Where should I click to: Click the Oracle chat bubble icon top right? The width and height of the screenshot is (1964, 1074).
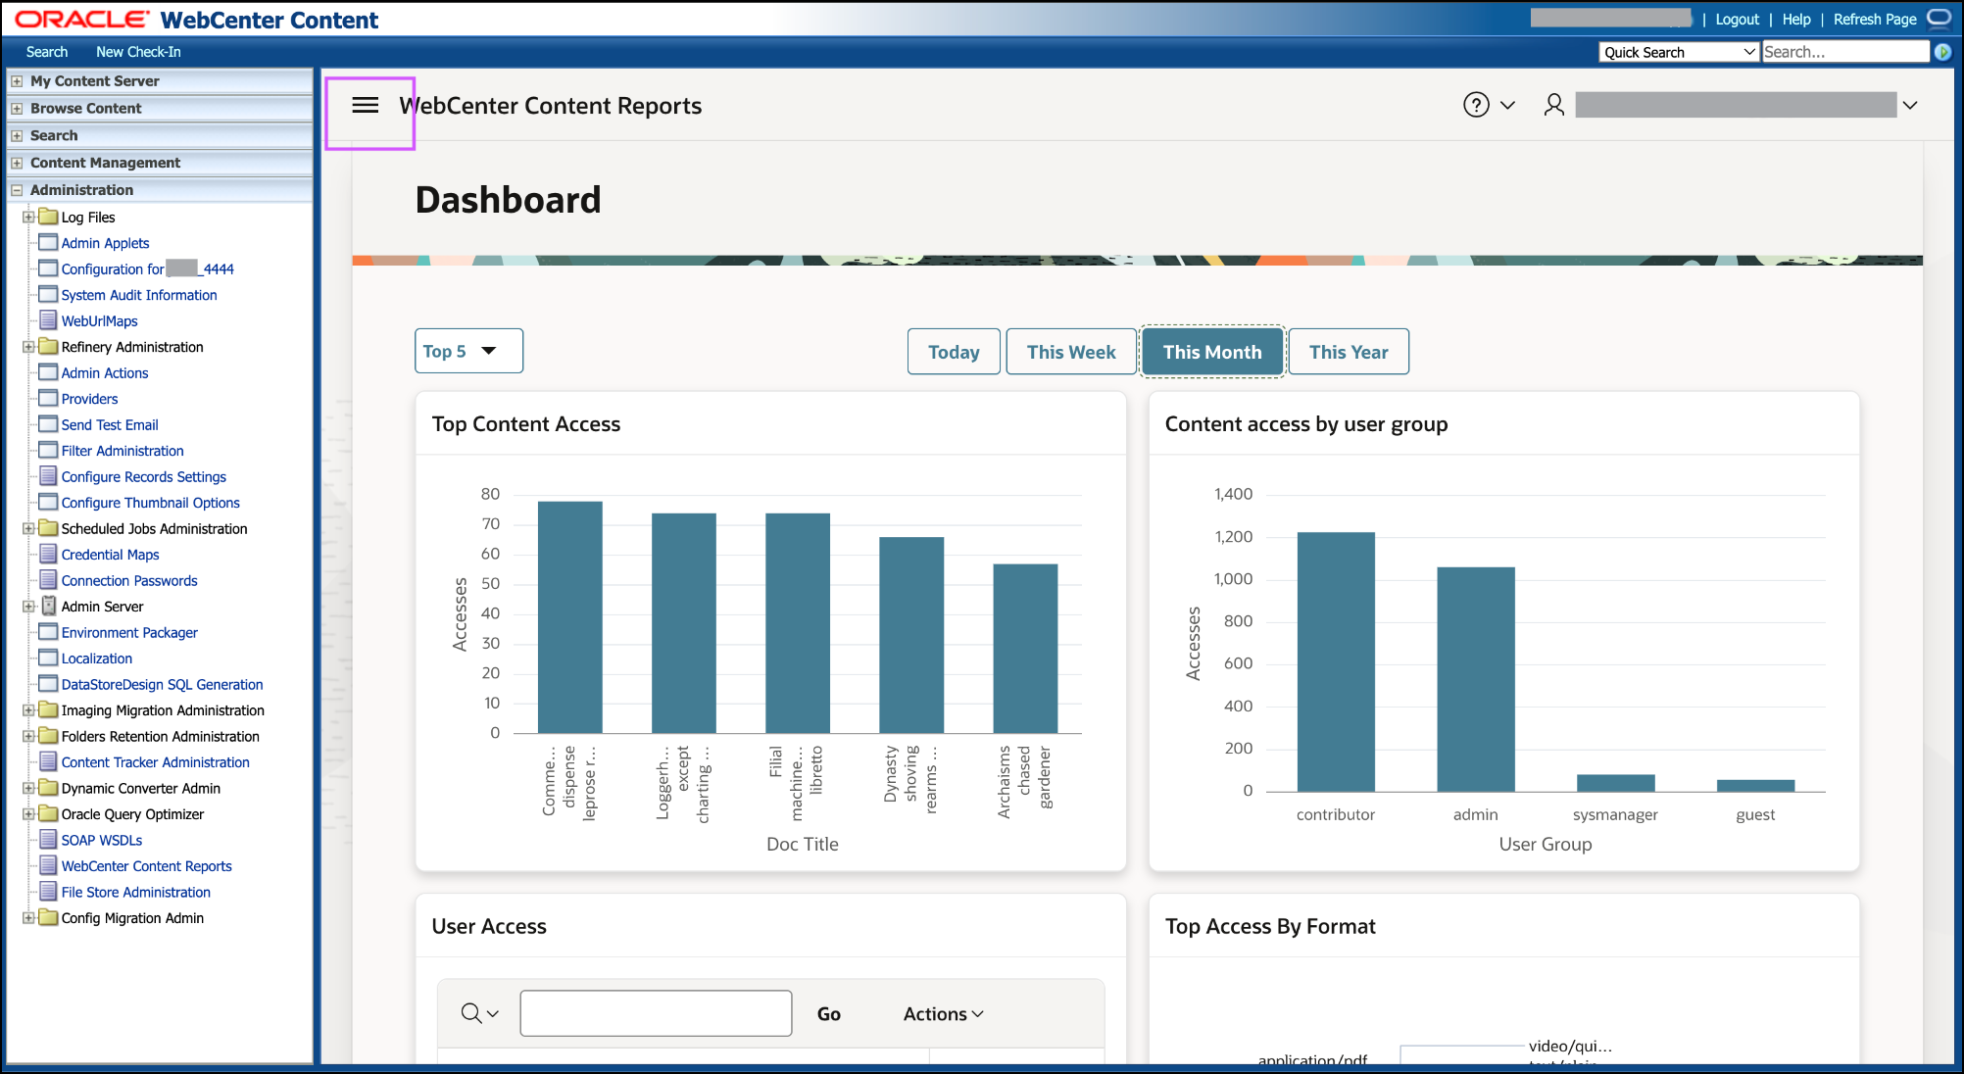point(1939,19)
